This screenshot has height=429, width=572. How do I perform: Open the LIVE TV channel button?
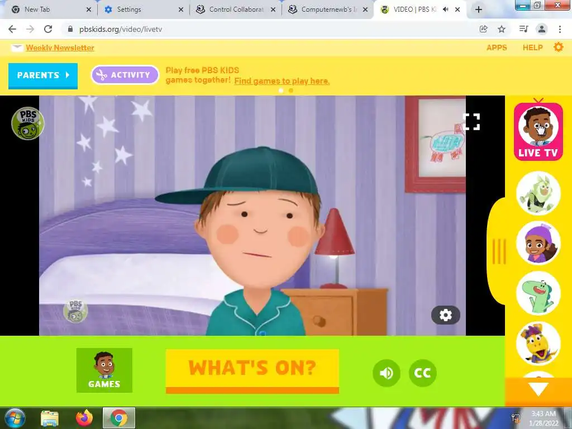click(x=538, y=132)
